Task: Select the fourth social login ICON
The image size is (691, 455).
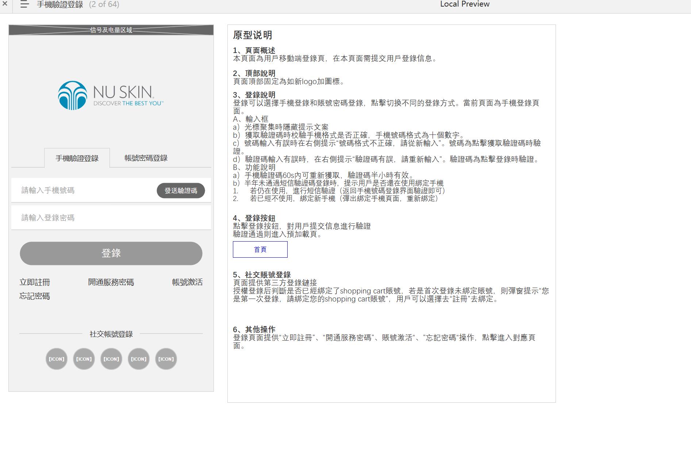Action: (139, 359)
